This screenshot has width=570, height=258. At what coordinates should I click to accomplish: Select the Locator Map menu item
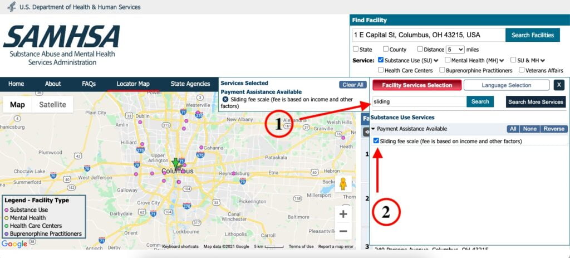pyautogui.click(x=133, y=84)
